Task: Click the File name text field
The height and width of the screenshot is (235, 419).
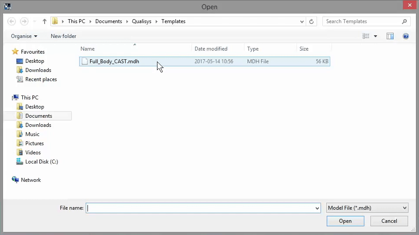Action: (200, 208)
